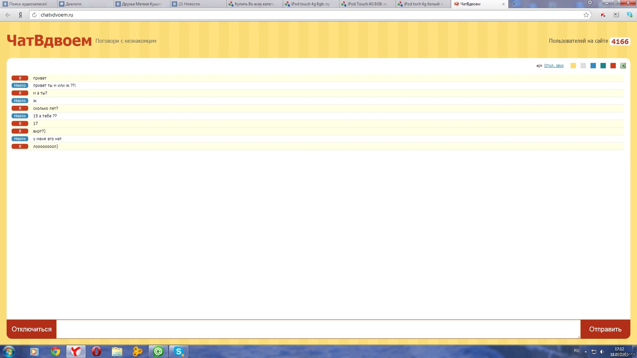Image resolution: width=637 pixels, height=358 pixels.
Task: Switch to (2) Новости tab
Action: tap(198, 4)
